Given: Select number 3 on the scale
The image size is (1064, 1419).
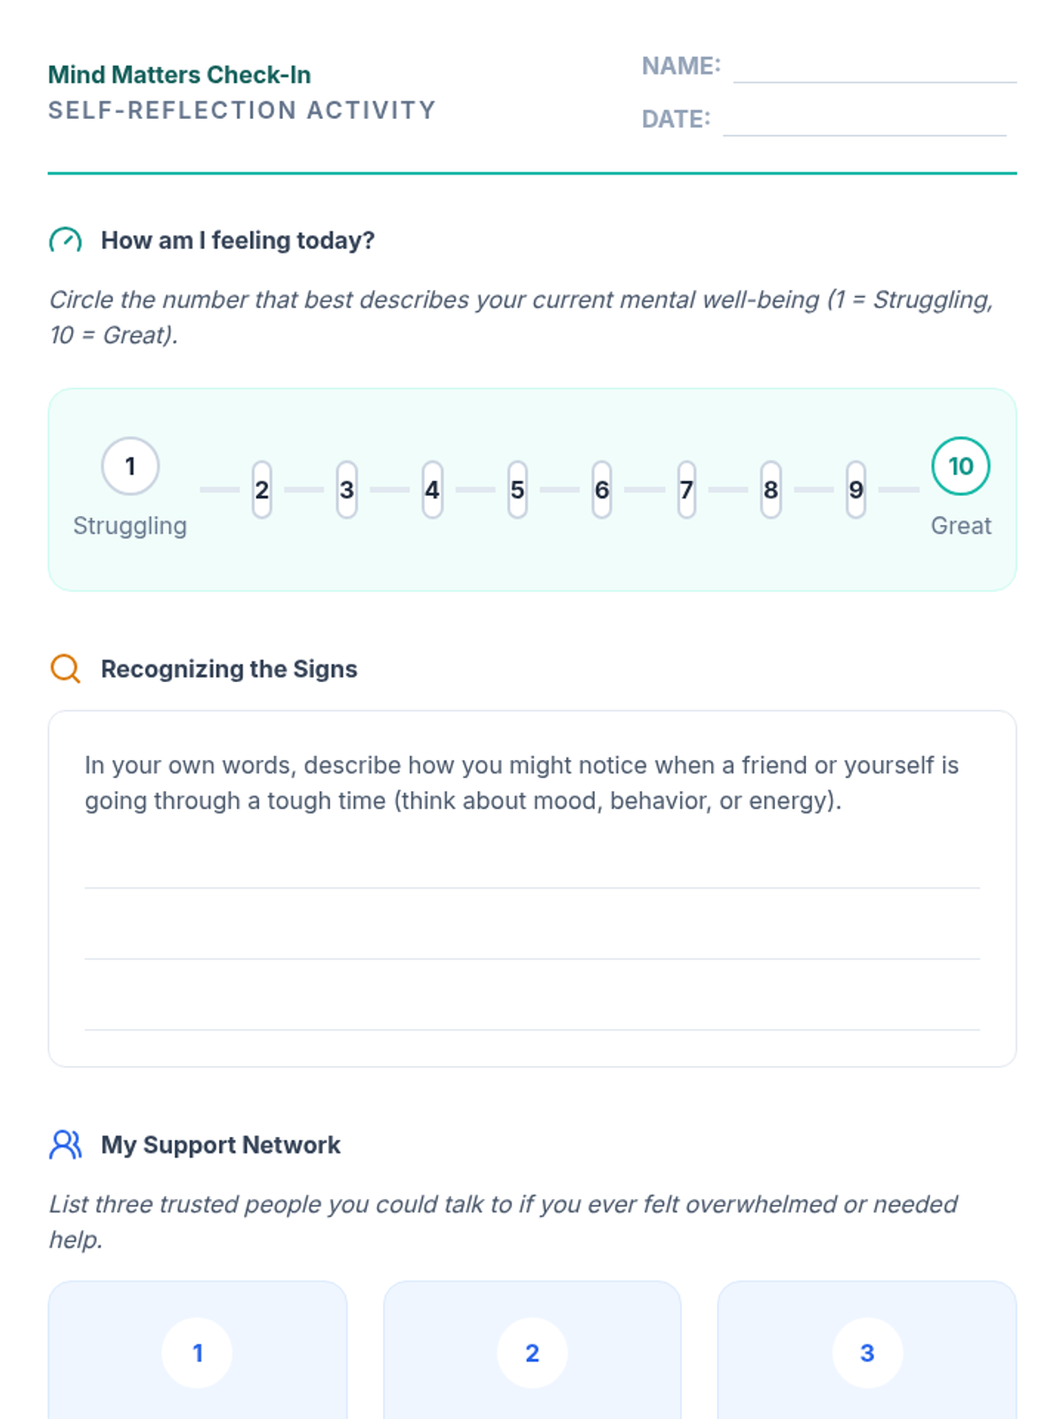Looking at the screenshot, I should [x=347, y=490].
